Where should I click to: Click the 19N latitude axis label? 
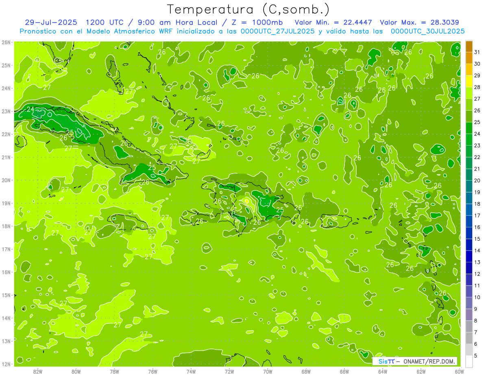tap(6, 203)
